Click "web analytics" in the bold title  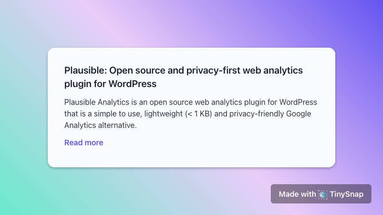pos(273,70)
